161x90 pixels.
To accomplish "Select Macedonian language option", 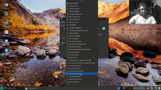I will [x=82, y=44].
